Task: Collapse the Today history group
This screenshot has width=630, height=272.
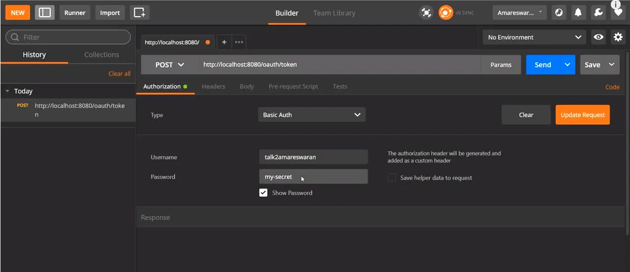Action: (x=7, y=91)
